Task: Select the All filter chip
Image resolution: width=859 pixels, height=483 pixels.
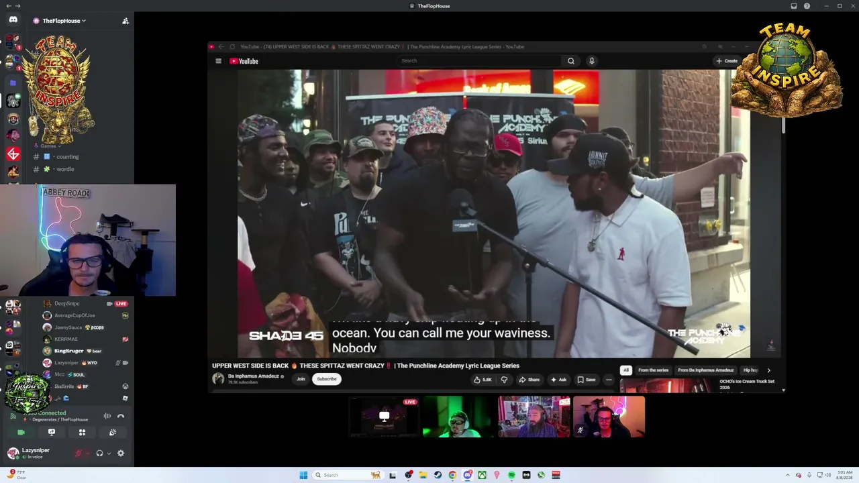Action: 626,370
